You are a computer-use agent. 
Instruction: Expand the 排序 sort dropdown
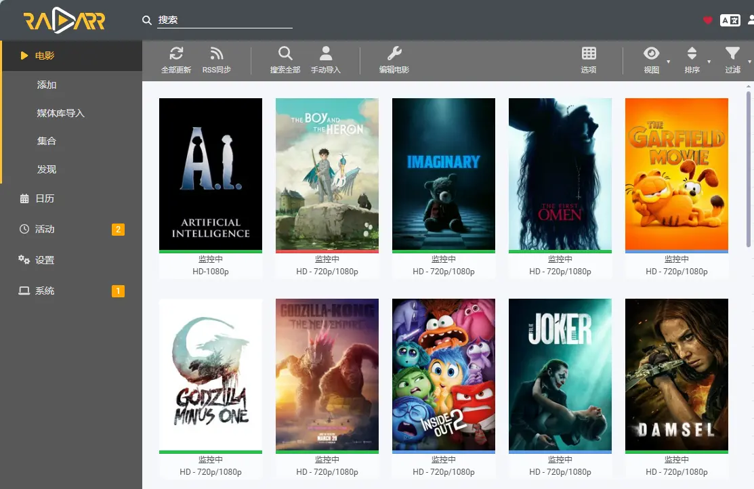(692, 54)
